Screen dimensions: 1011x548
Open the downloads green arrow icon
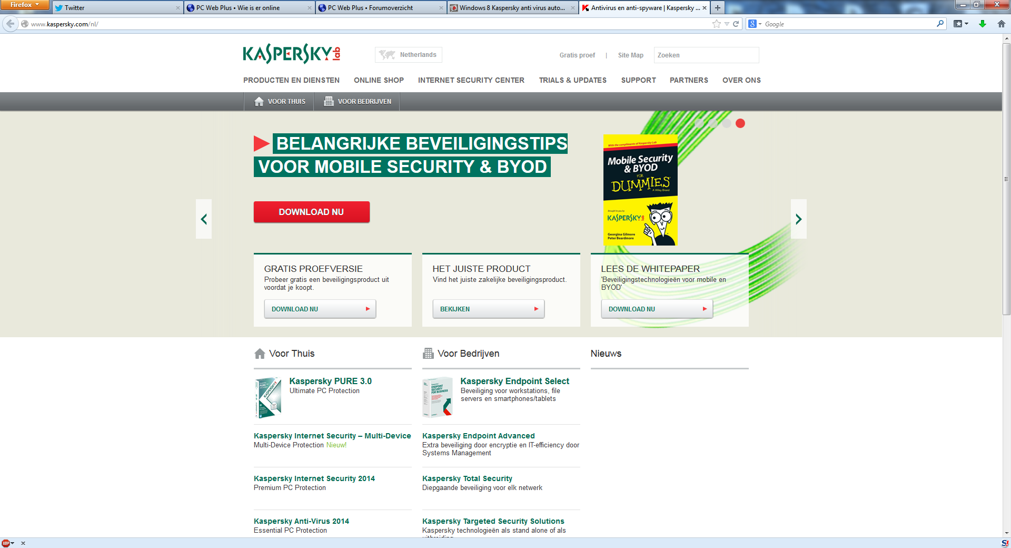tap(982, 24)
